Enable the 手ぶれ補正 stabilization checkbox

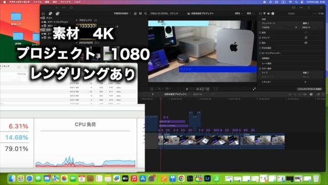tap(260, 48)
